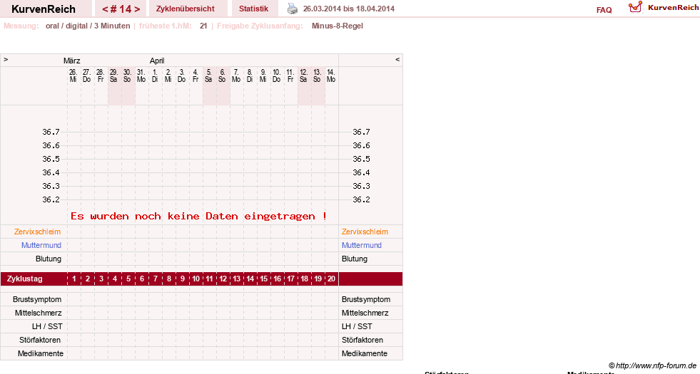Open the FAQ link
700x374 pixels.
pyautogui.click(x=604, y=10)
